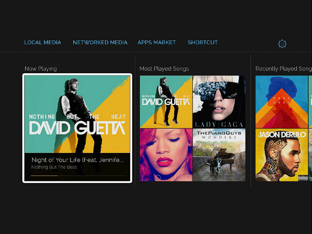Go to the APPS MARKET tab
Viewport: 312px width, 234px height.
coord(157,43)
